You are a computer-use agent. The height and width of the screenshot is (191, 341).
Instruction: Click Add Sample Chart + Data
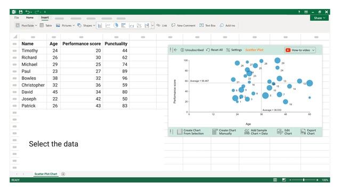pyautogui.click(x=256, y=132)
